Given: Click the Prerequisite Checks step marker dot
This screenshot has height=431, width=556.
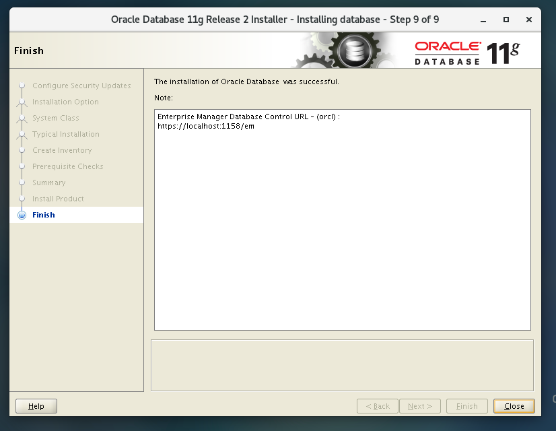Looking at the screenshot, I should click(22, 166).
